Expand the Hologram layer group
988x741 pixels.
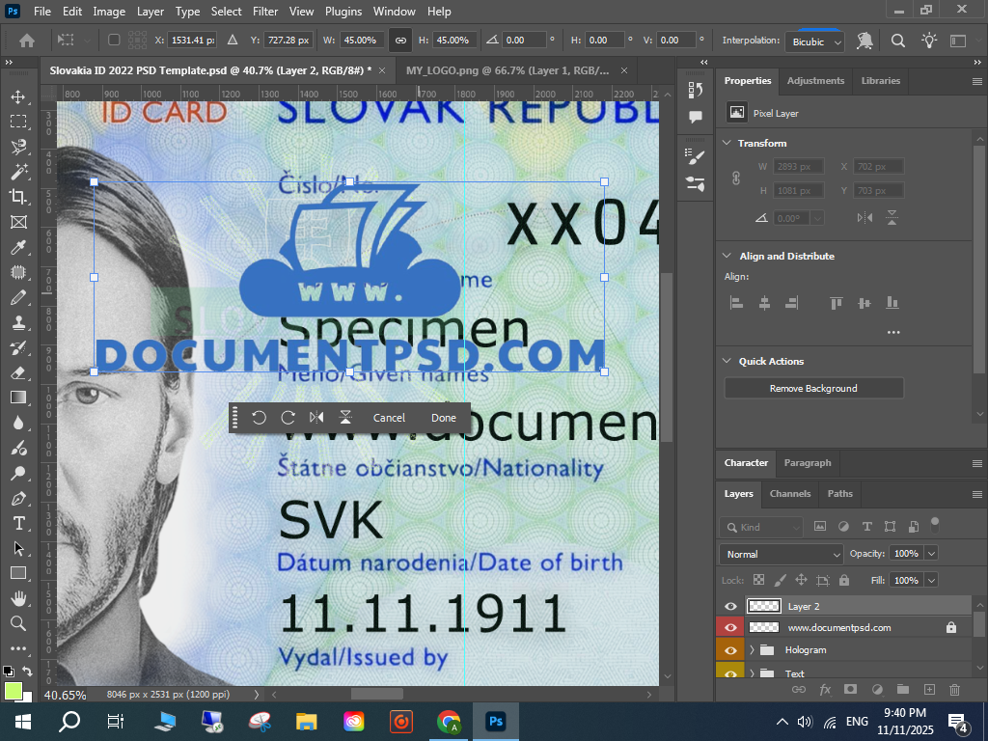pyautogui.click(x=752, y=650)
